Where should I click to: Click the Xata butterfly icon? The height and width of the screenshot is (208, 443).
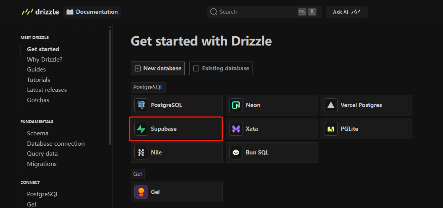point(236,129)
